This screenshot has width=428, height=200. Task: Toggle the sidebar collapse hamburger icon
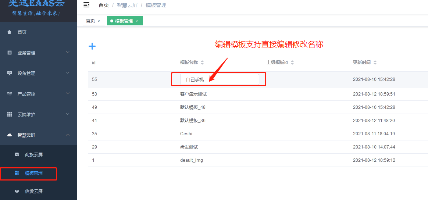(x=86, y=5)
